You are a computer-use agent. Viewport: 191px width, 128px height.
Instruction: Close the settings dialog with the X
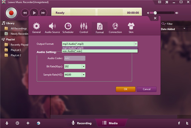click(155, 18)
